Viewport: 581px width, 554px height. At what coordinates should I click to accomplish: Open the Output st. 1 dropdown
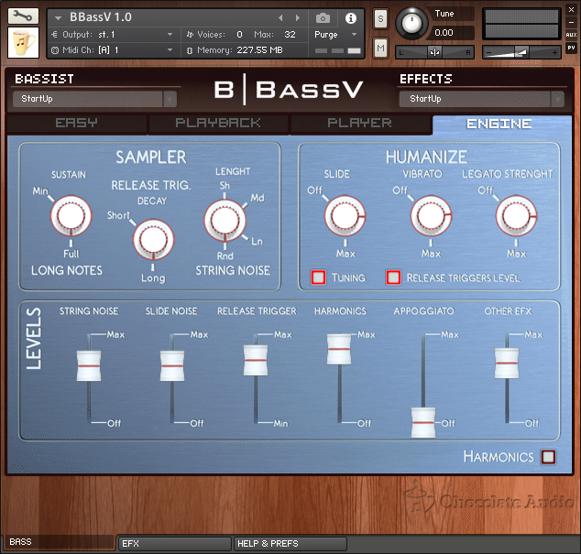(113, 35)
